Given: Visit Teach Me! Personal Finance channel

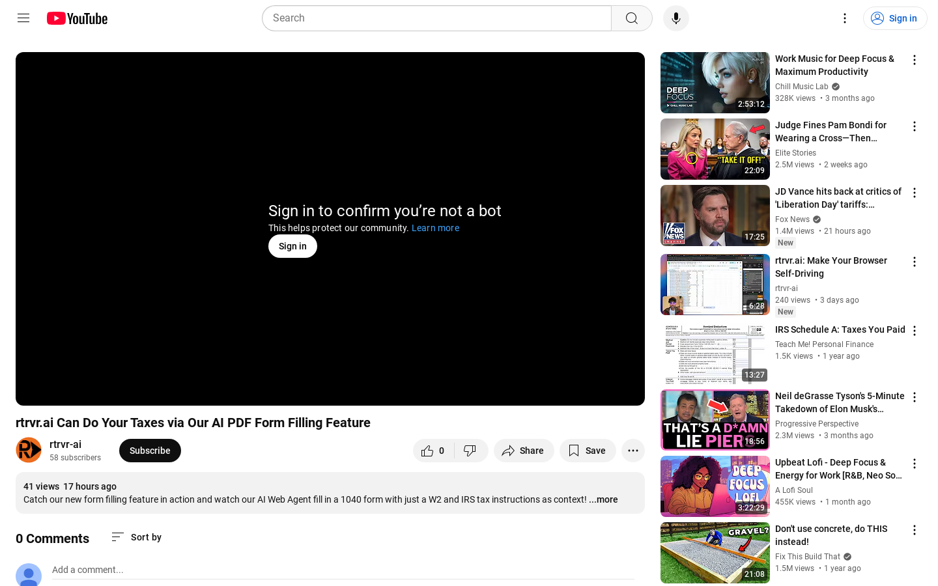Looking at the screenshot, I should (824, 344).
